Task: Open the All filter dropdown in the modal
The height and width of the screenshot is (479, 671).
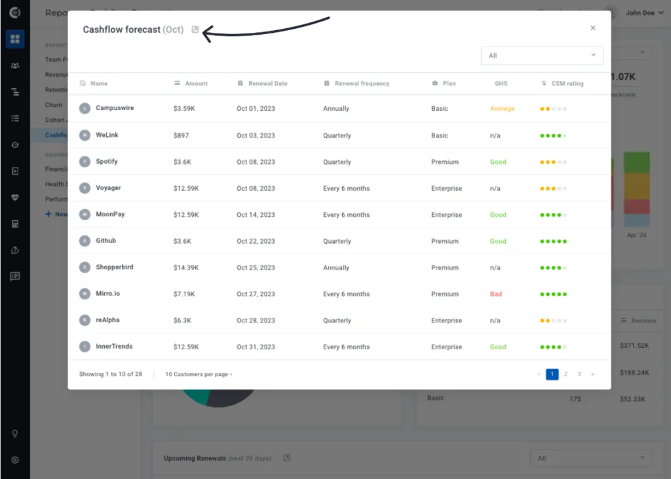Action: tap(542, 56)
